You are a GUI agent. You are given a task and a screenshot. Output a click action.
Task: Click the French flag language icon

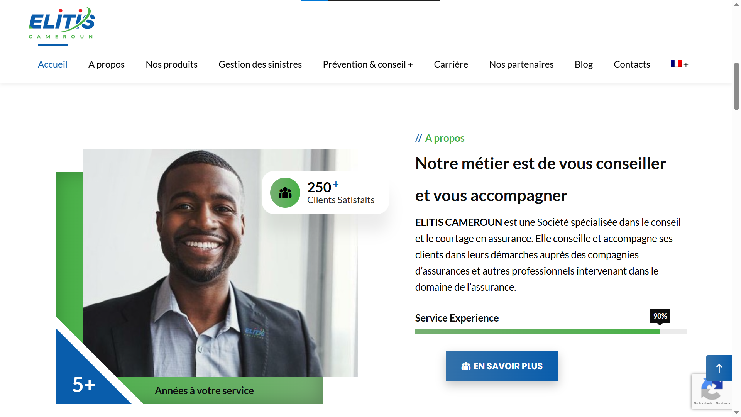click(x=676, y=64)
